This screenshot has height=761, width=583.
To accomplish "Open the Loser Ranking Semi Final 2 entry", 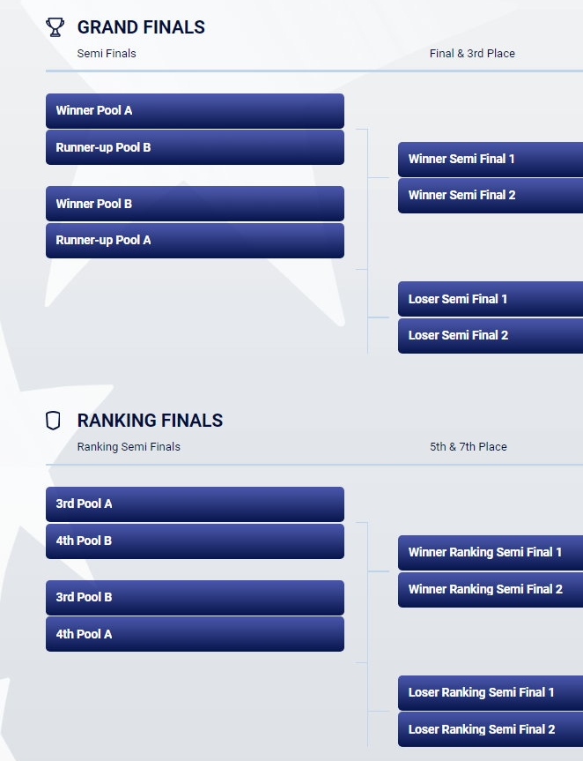I will coord(490,729).
